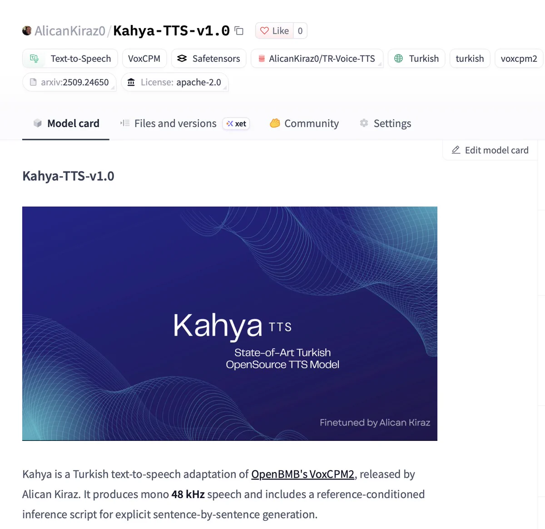
Task: Switch to Files and versions tab
Action: [x=185, y=124]
